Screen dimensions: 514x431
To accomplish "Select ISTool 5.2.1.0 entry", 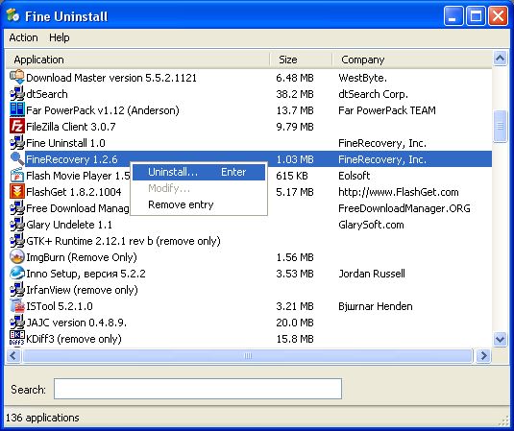I will tap(60, 306).
